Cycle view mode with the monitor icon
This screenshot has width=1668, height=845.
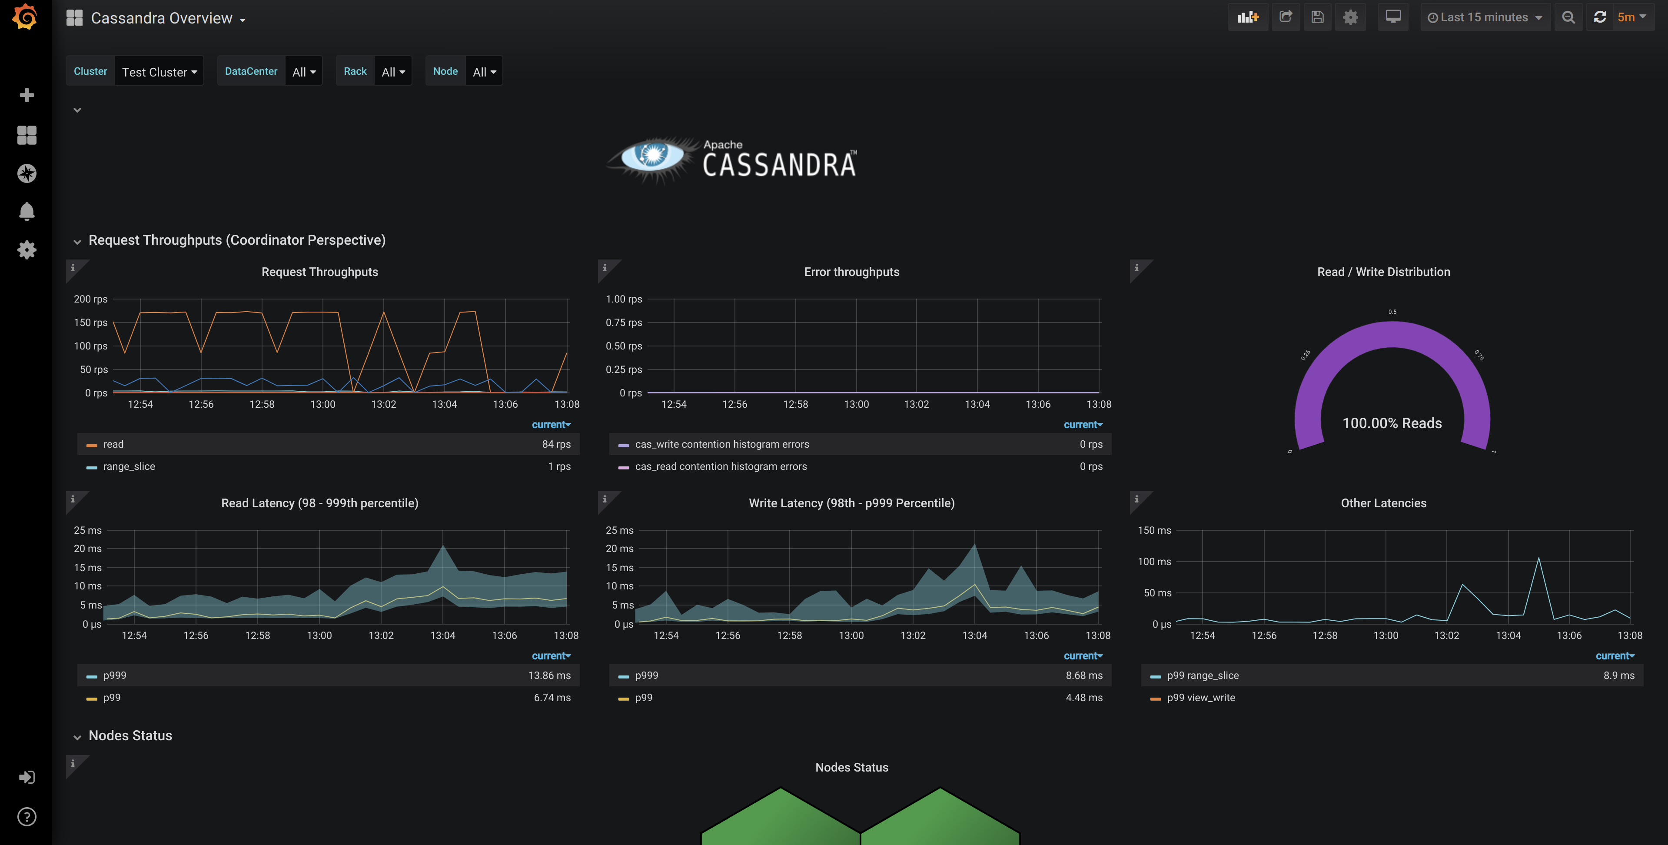click(x=1393, y=17)
